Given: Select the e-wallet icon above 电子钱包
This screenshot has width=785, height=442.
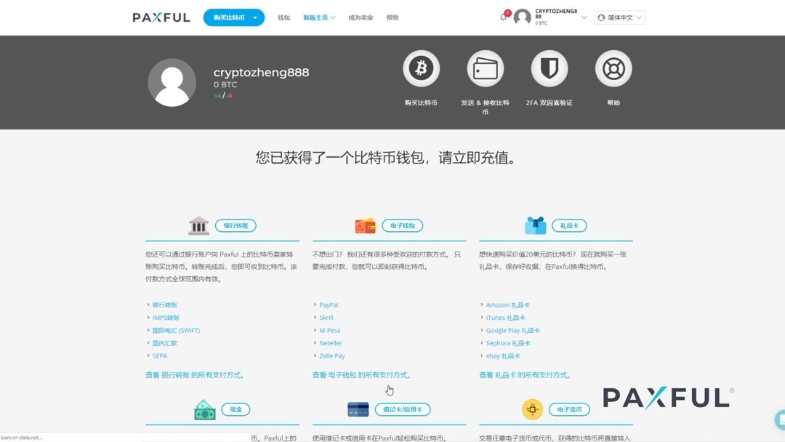Looking at the screenshot, I should (366, 225).
